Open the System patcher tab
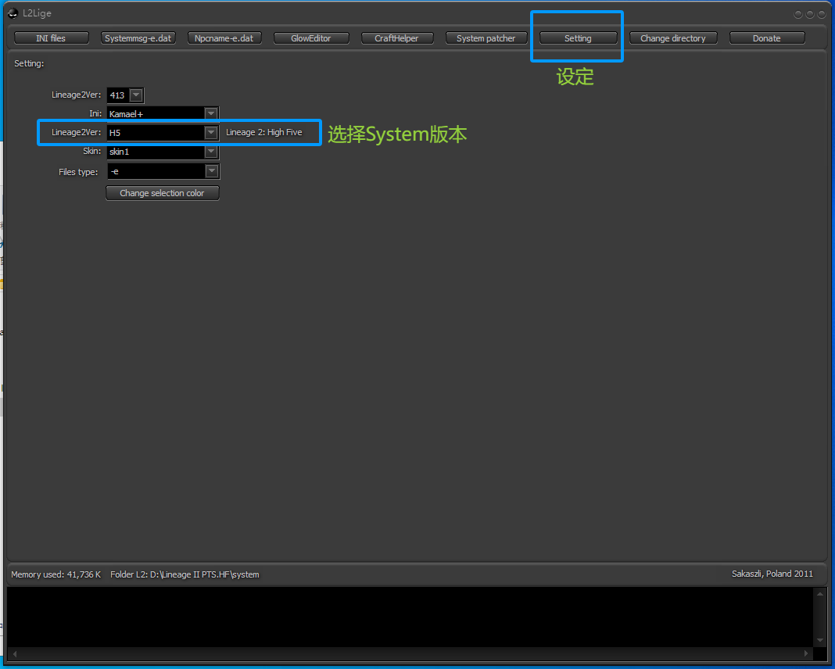 pos(486,38)
